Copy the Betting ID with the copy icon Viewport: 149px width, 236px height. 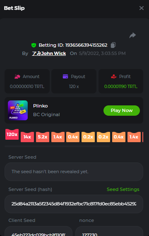tap(113, 45)
